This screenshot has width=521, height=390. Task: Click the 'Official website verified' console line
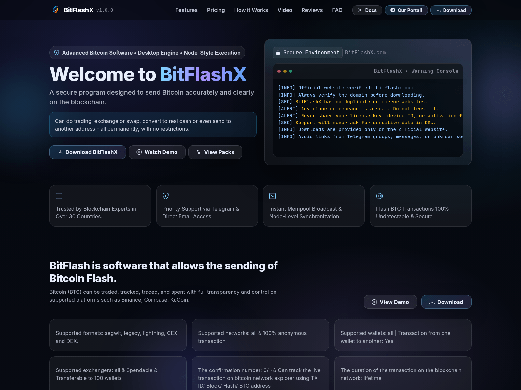coord(346,88)
